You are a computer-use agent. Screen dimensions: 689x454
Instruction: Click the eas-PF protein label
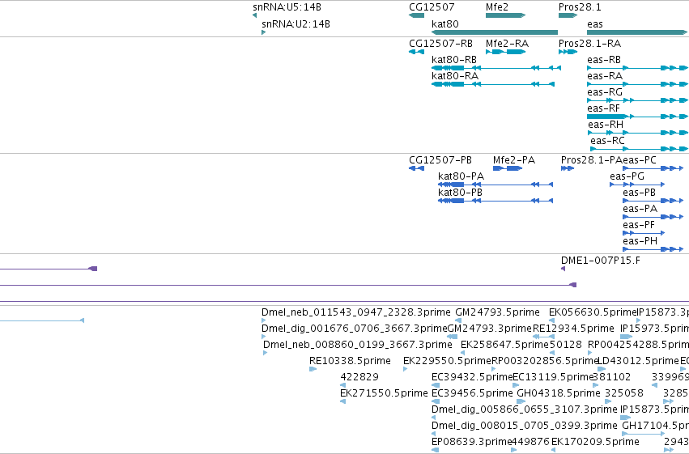[639, 225]
